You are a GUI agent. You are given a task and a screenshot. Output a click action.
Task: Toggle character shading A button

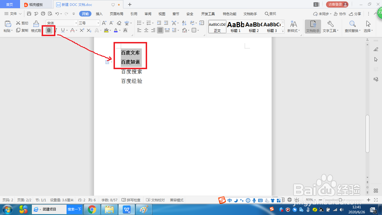pyautogui.click(x=125, y=30)
